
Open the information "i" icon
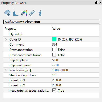pos(40,13)
